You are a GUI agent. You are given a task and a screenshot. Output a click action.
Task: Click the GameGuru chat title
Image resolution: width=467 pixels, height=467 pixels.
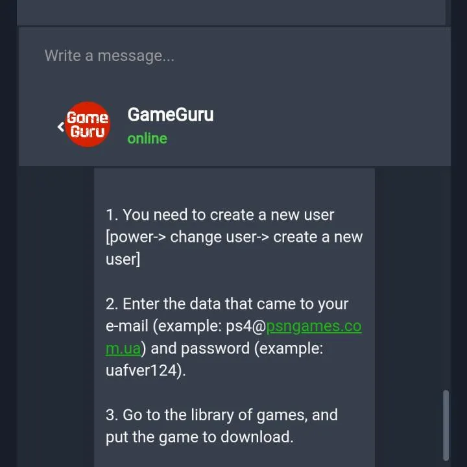pyautogui.click(x=171, y=114)
